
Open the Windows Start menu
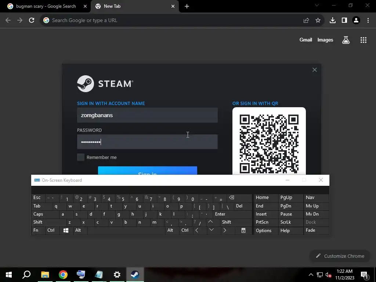(x=9, y=275)
